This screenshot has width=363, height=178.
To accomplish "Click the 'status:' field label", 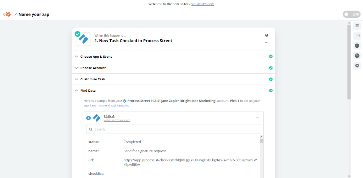I will 94,142.
